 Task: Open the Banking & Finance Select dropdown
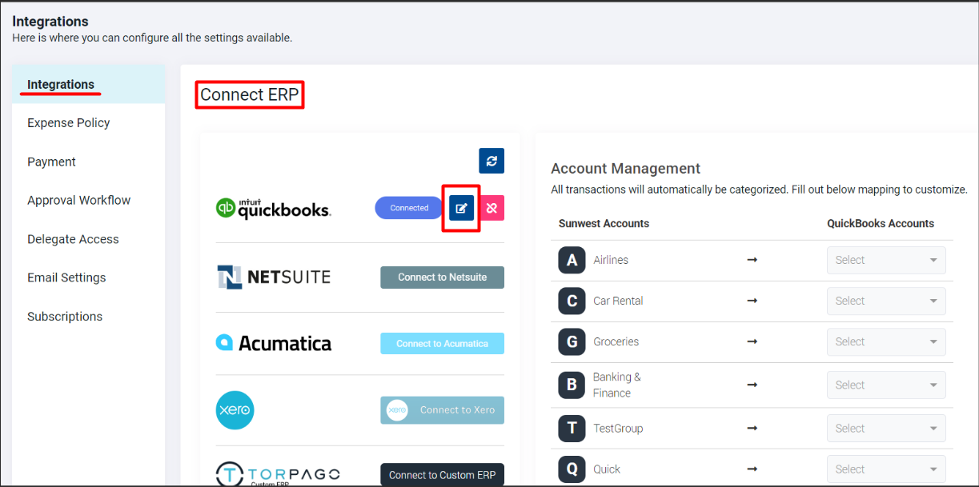coord(886,385)
